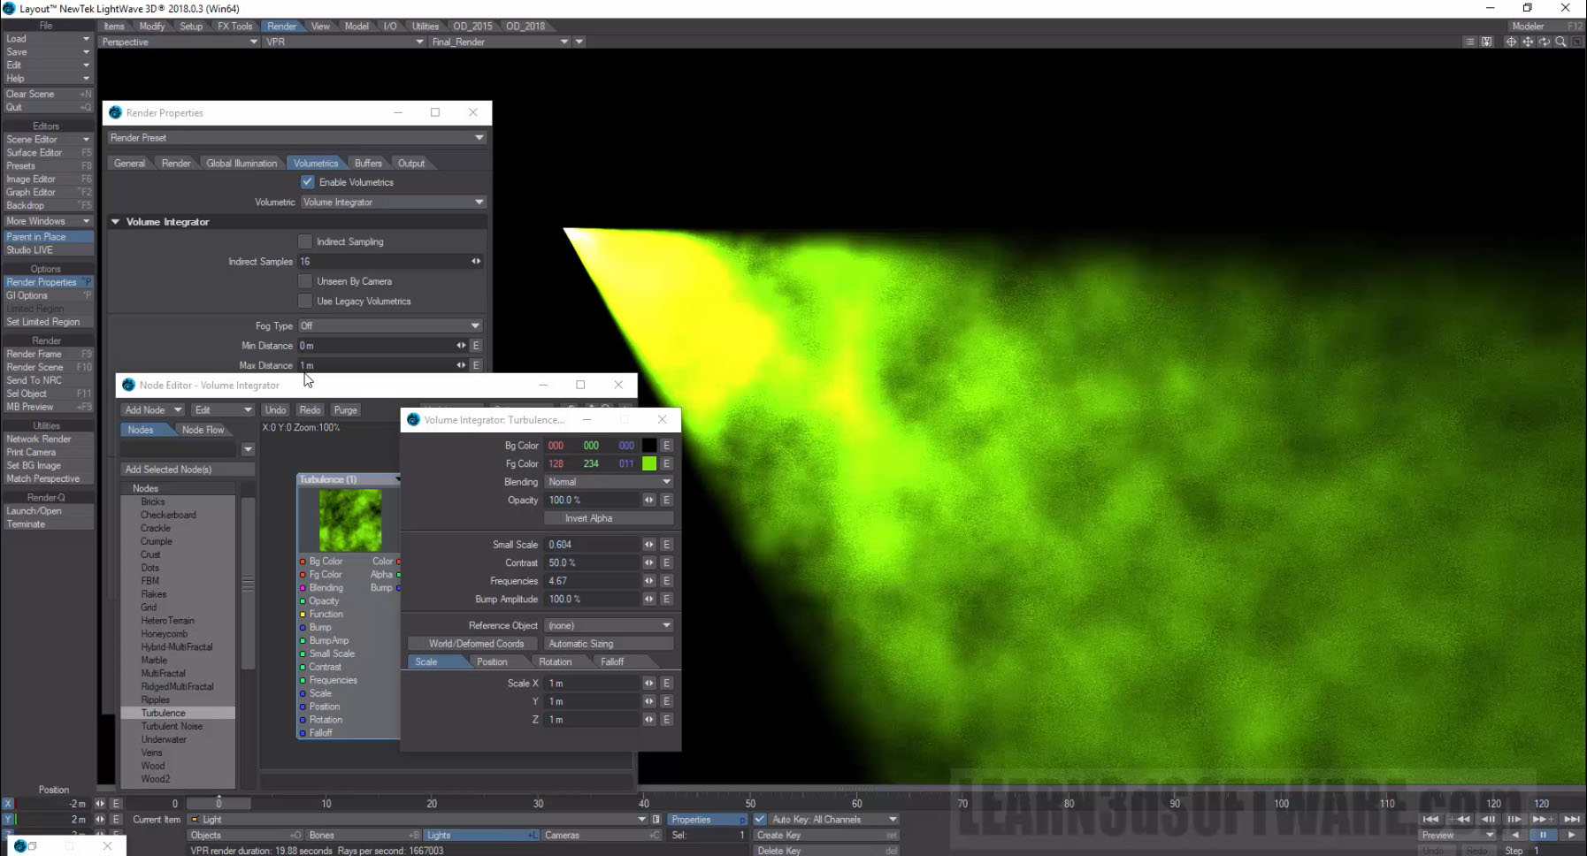Disable the Enable Volumetrics checkbox
This screenshot has height=856, width=1587.
[308, 182]
